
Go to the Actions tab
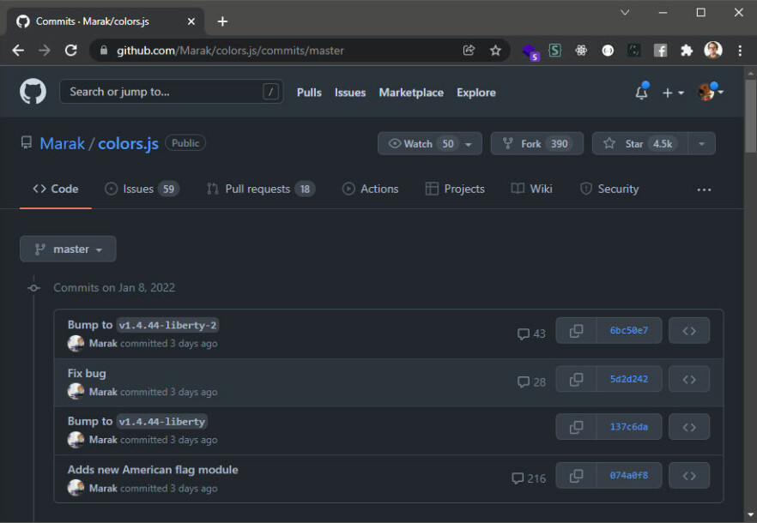[370, 189]
